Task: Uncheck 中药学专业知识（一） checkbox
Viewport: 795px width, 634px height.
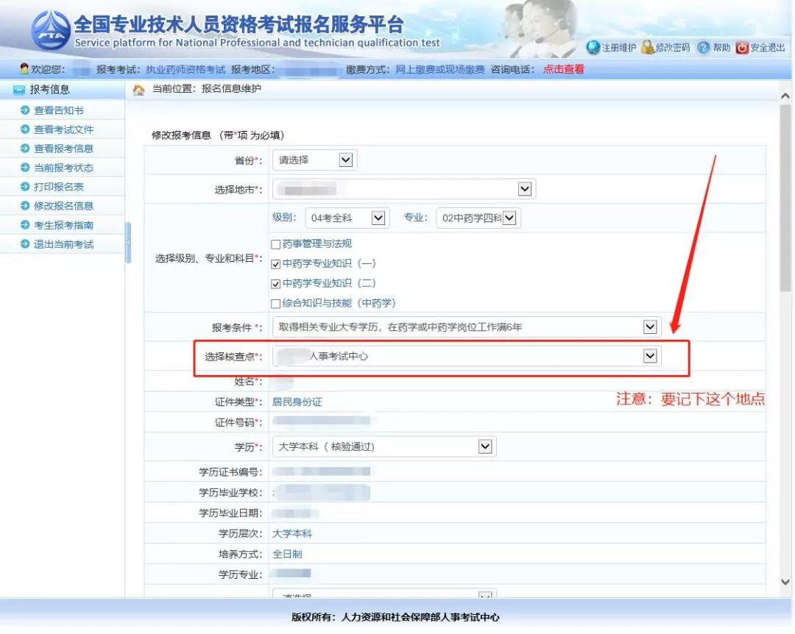Action: click(x=276, y=264)
